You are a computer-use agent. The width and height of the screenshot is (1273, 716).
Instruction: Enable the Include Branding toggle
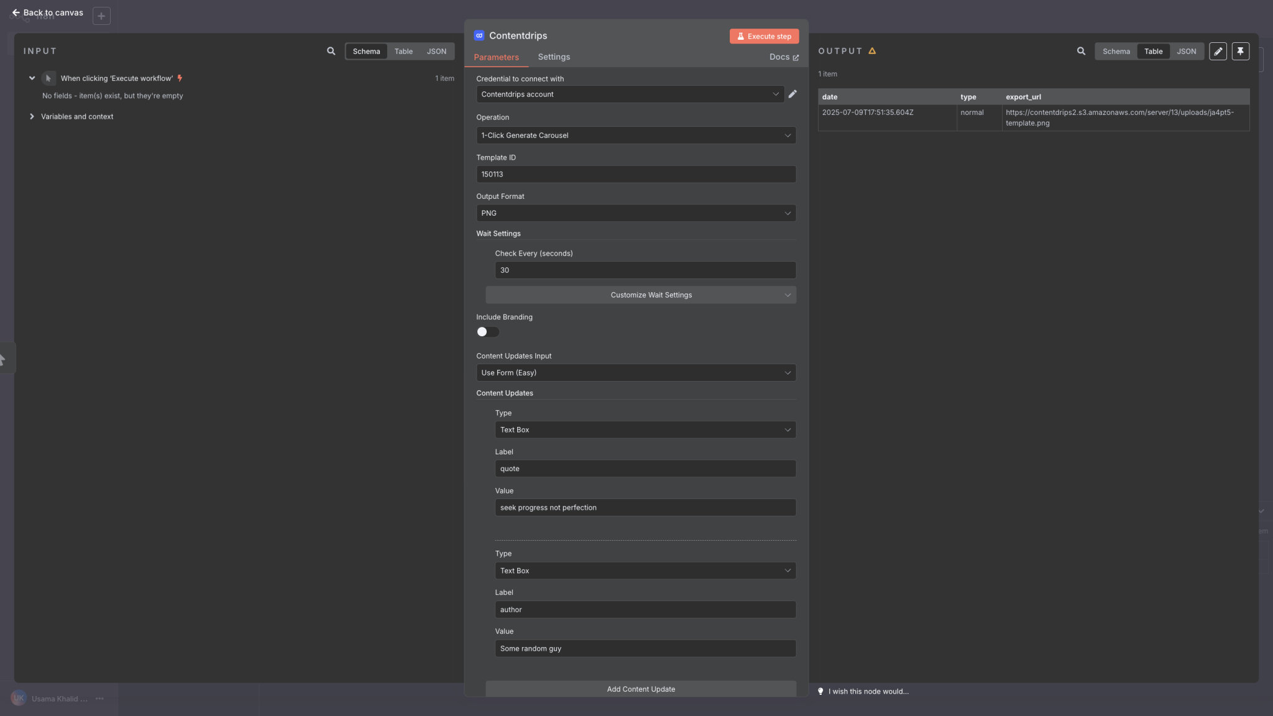(487, 332)
